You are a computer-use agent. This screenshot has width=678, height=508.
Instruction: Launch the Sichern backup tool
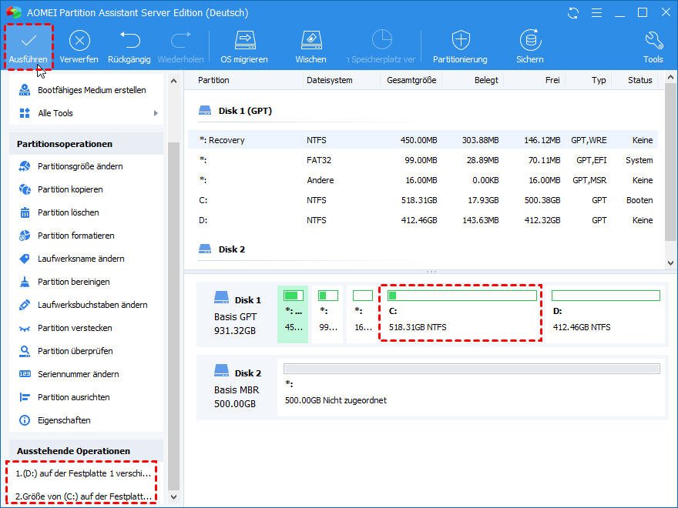(530, 41)
